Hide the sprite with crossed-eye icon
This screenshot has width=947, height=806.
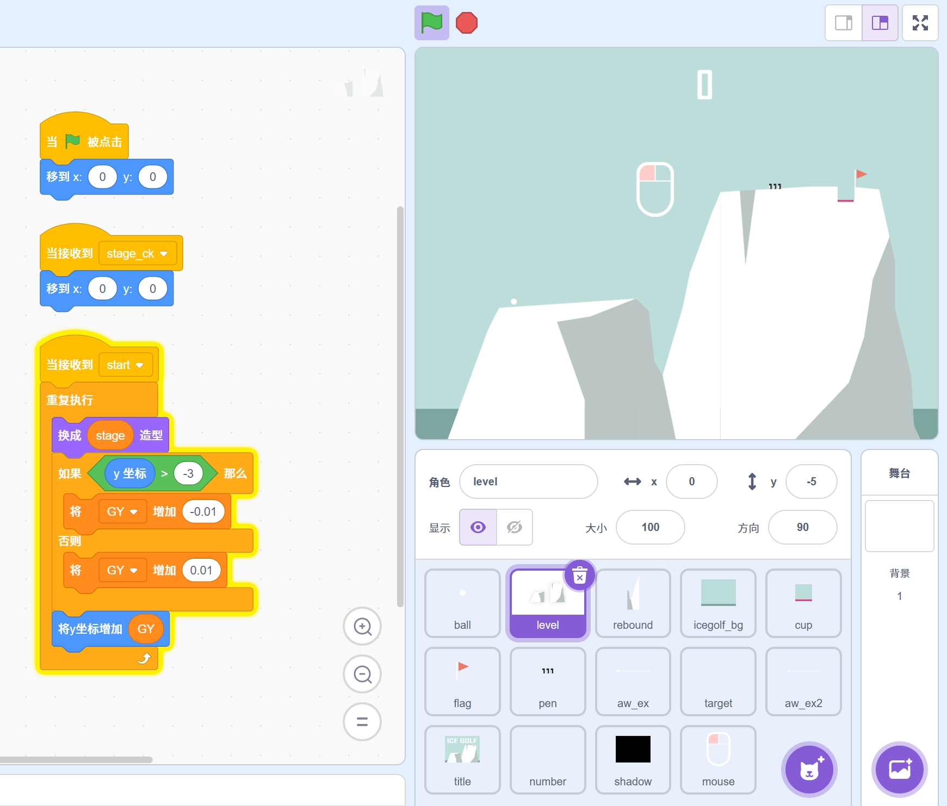(x=514, y=527)
